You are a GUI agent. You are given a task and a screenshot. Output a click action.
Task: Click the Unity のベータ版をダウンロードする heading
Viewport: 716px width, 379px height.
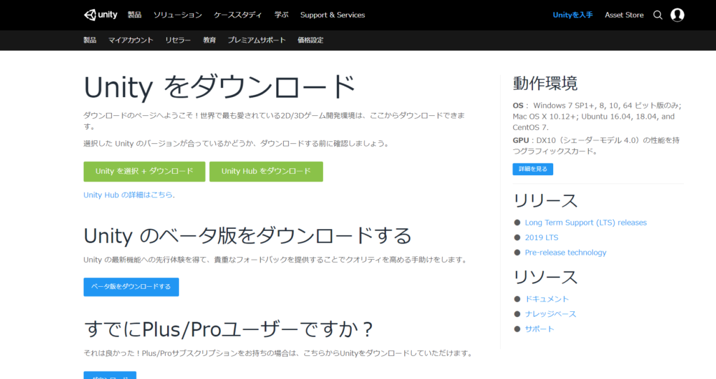coord(248,236)
